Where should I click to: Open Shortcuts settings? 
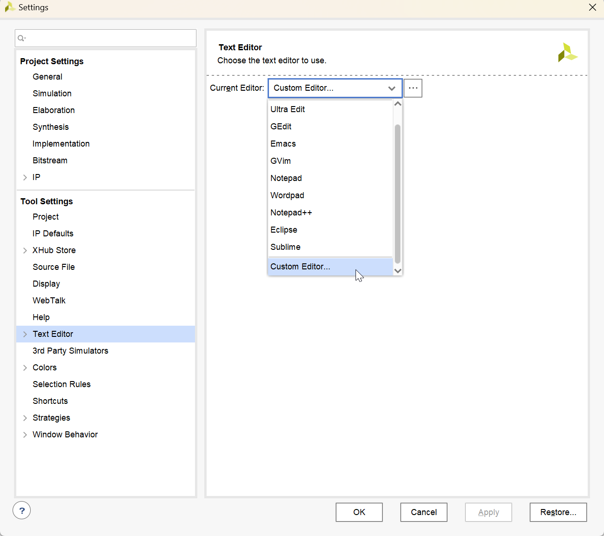coord(50,401)
